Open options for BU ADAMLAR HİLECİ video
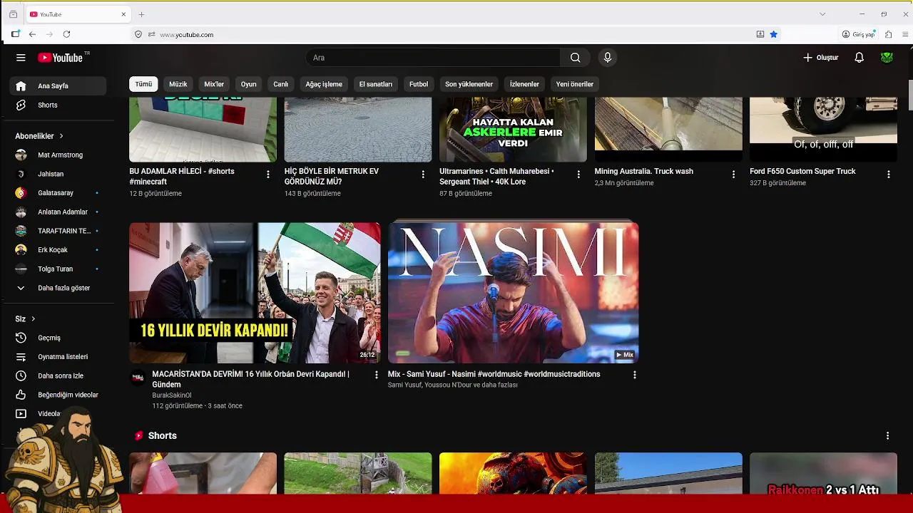 coord(268,175)
